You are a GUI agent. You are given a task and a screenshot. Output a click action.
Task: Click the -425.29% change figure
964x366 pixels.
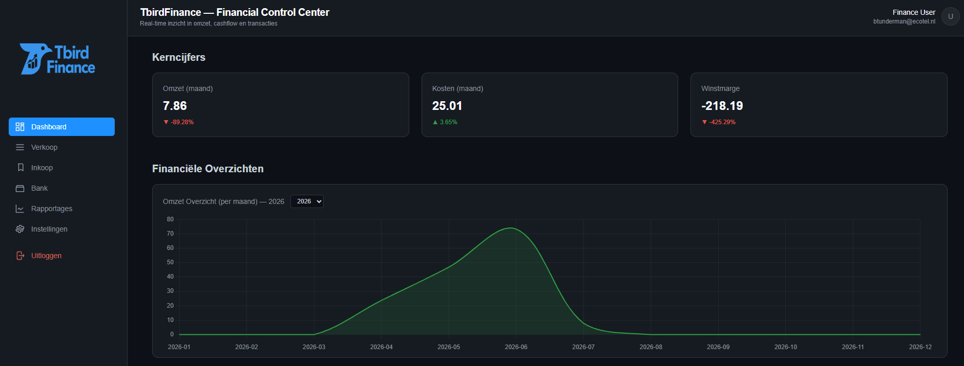coord(722,122)
